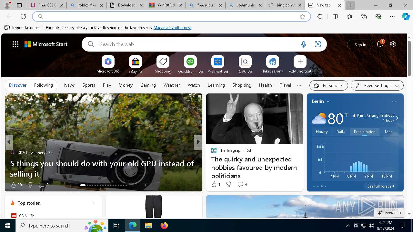
Task: Switch to roblox free browser tab
Action: tap(86, 5)
